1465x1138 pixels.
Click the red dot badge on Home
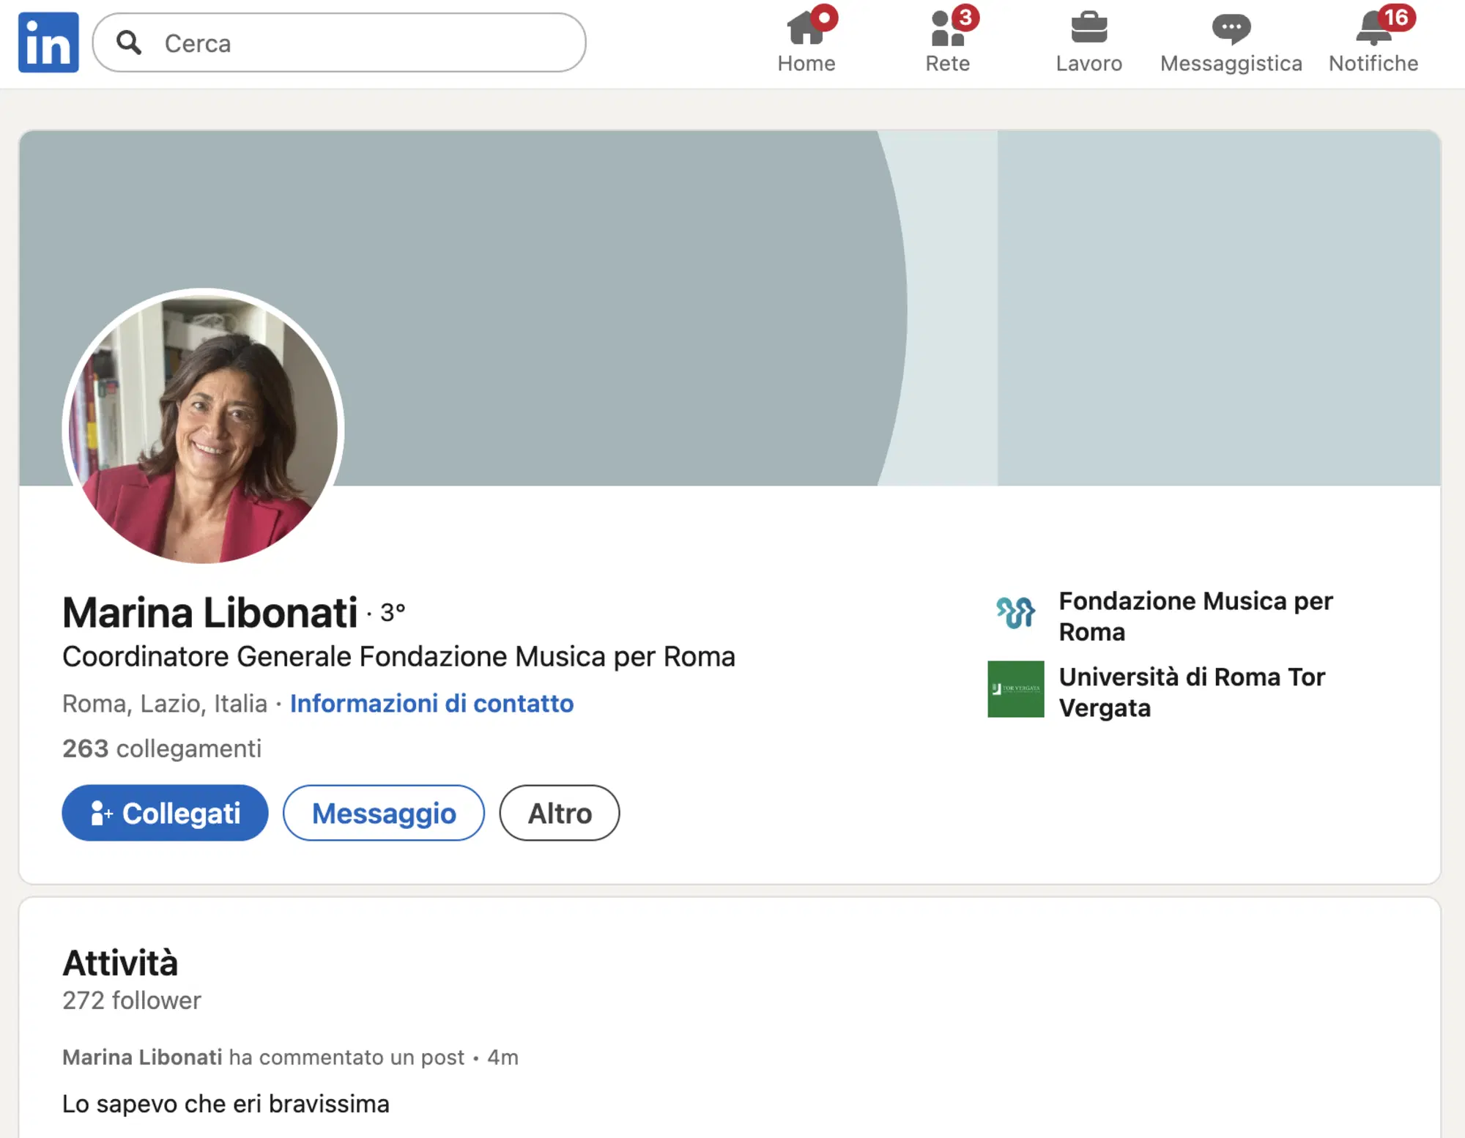pos(824,17)
